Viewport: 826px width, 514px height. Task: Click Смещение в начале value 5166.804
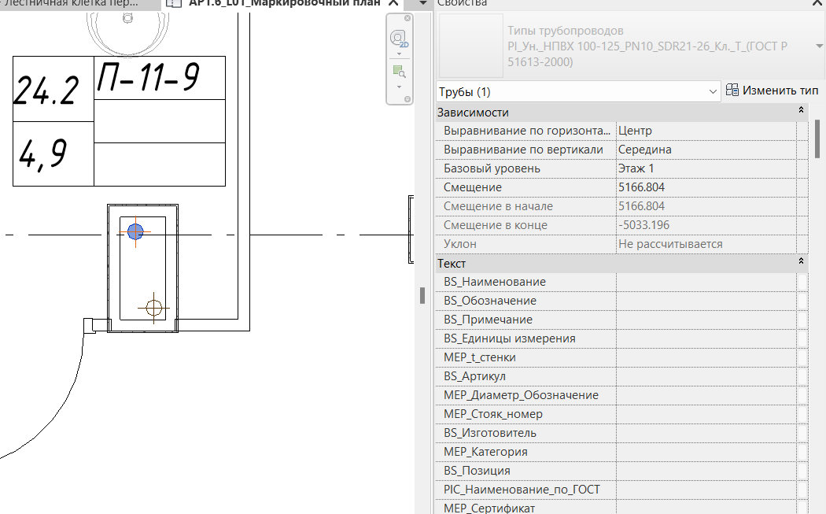coord(706,206)
